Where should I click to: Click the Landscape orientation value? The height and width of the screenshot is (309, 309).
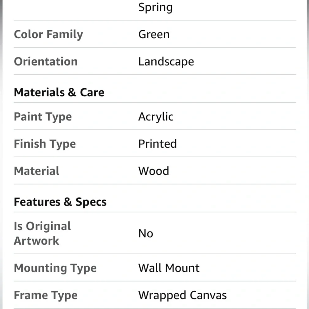[166, 61]
